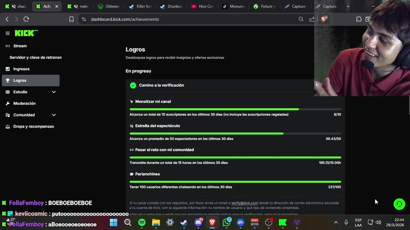Click the zoom magnifier in address bar
This screenshot has width=410, height=230.
(301, 19)
